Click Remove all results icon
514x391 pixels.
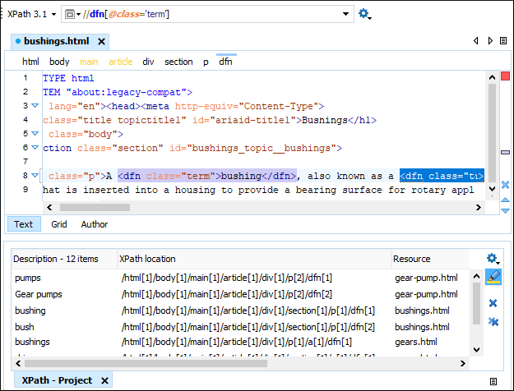pos(493,321)
